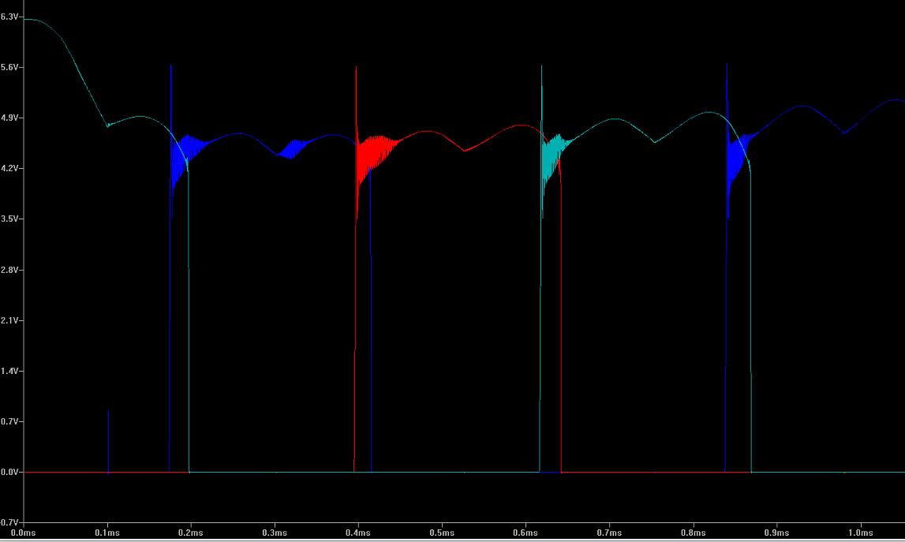Screen dimensions: 905x542
Task: Click the 0.3ms time axis label
Action: (275, 533)
